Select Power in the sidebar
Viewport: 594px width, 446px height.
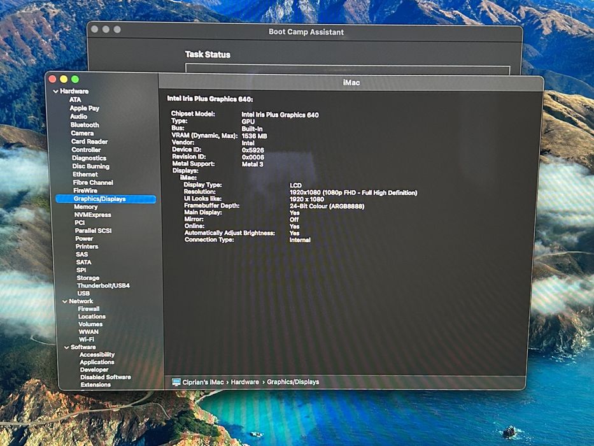[x=84, y=238]
